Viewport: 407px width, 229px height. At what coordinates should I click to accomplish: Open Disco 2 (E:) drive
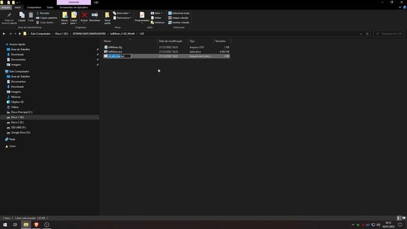click(x=17, y=122)
